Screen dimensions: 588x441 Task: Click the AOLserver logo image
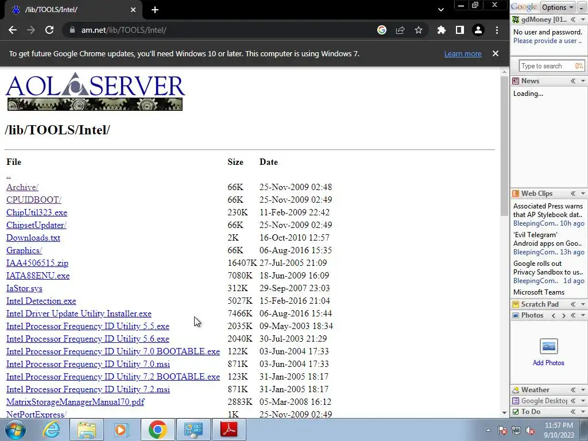[95, 91]
